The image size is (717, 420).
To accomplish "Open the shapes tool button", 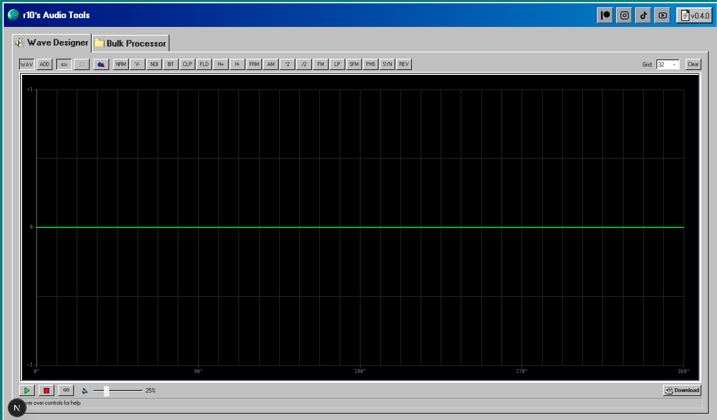I will [x=101, y=64].
